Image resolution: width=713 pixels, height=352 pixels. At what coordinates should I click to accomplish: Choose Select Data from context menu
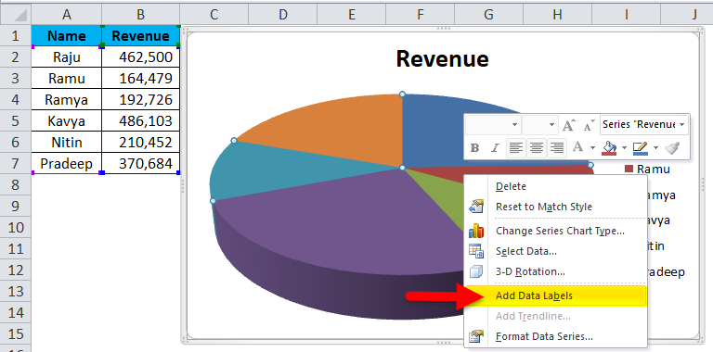coord(556,251)
